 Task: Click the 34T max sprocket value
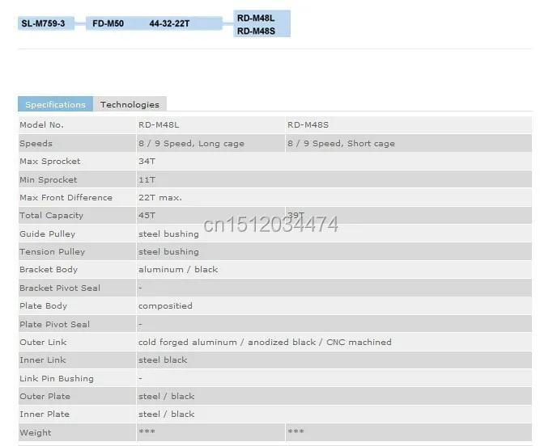point(147,161)
